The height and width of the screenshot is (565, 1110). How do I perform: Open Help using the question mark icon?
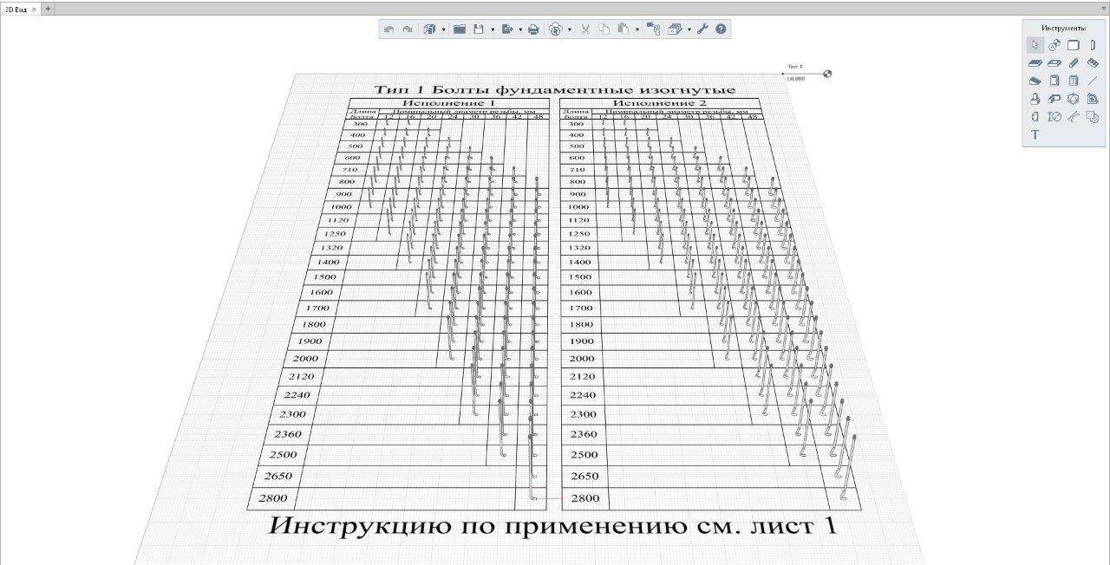point(719,29)
